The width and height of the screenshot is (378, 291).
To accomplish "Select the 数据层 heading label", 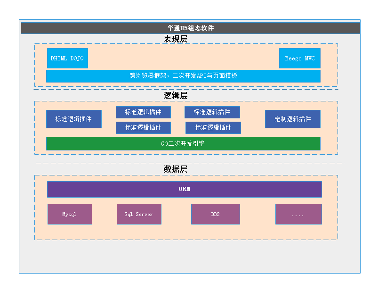I will click(175, 169).
